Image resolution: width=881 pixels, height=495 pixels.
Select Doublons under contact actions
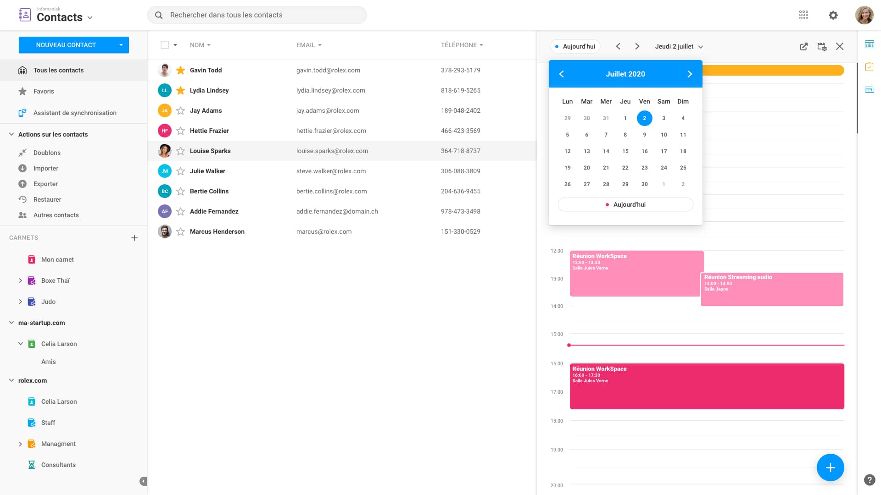(47, 153)
